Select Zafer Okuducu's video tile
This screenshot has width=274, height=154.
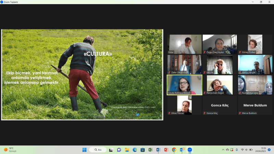[x=184, y=65]
